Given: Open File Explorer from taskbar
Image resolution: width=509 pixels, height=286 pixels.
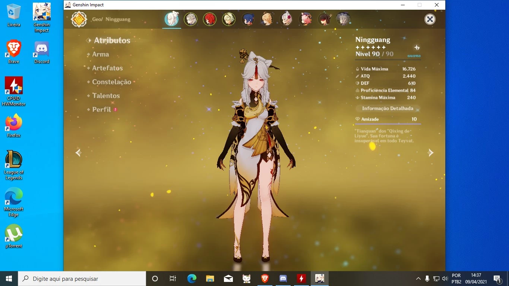Looking at the screenshot, I should point(210,279).
